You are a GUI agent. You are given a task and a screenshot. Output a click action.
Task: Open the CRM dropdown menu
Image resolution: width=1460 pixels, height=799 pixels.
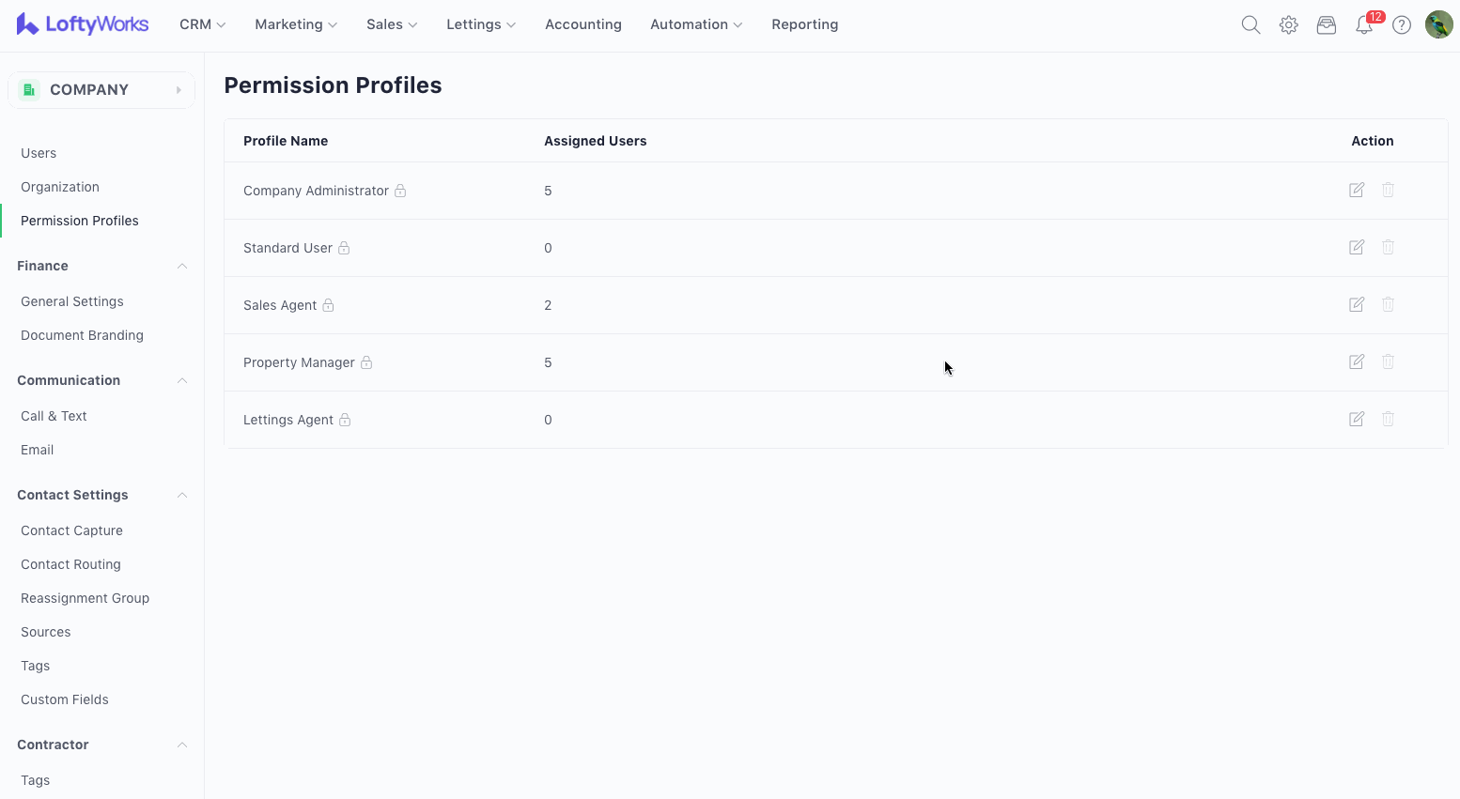(x=202, y=24)
